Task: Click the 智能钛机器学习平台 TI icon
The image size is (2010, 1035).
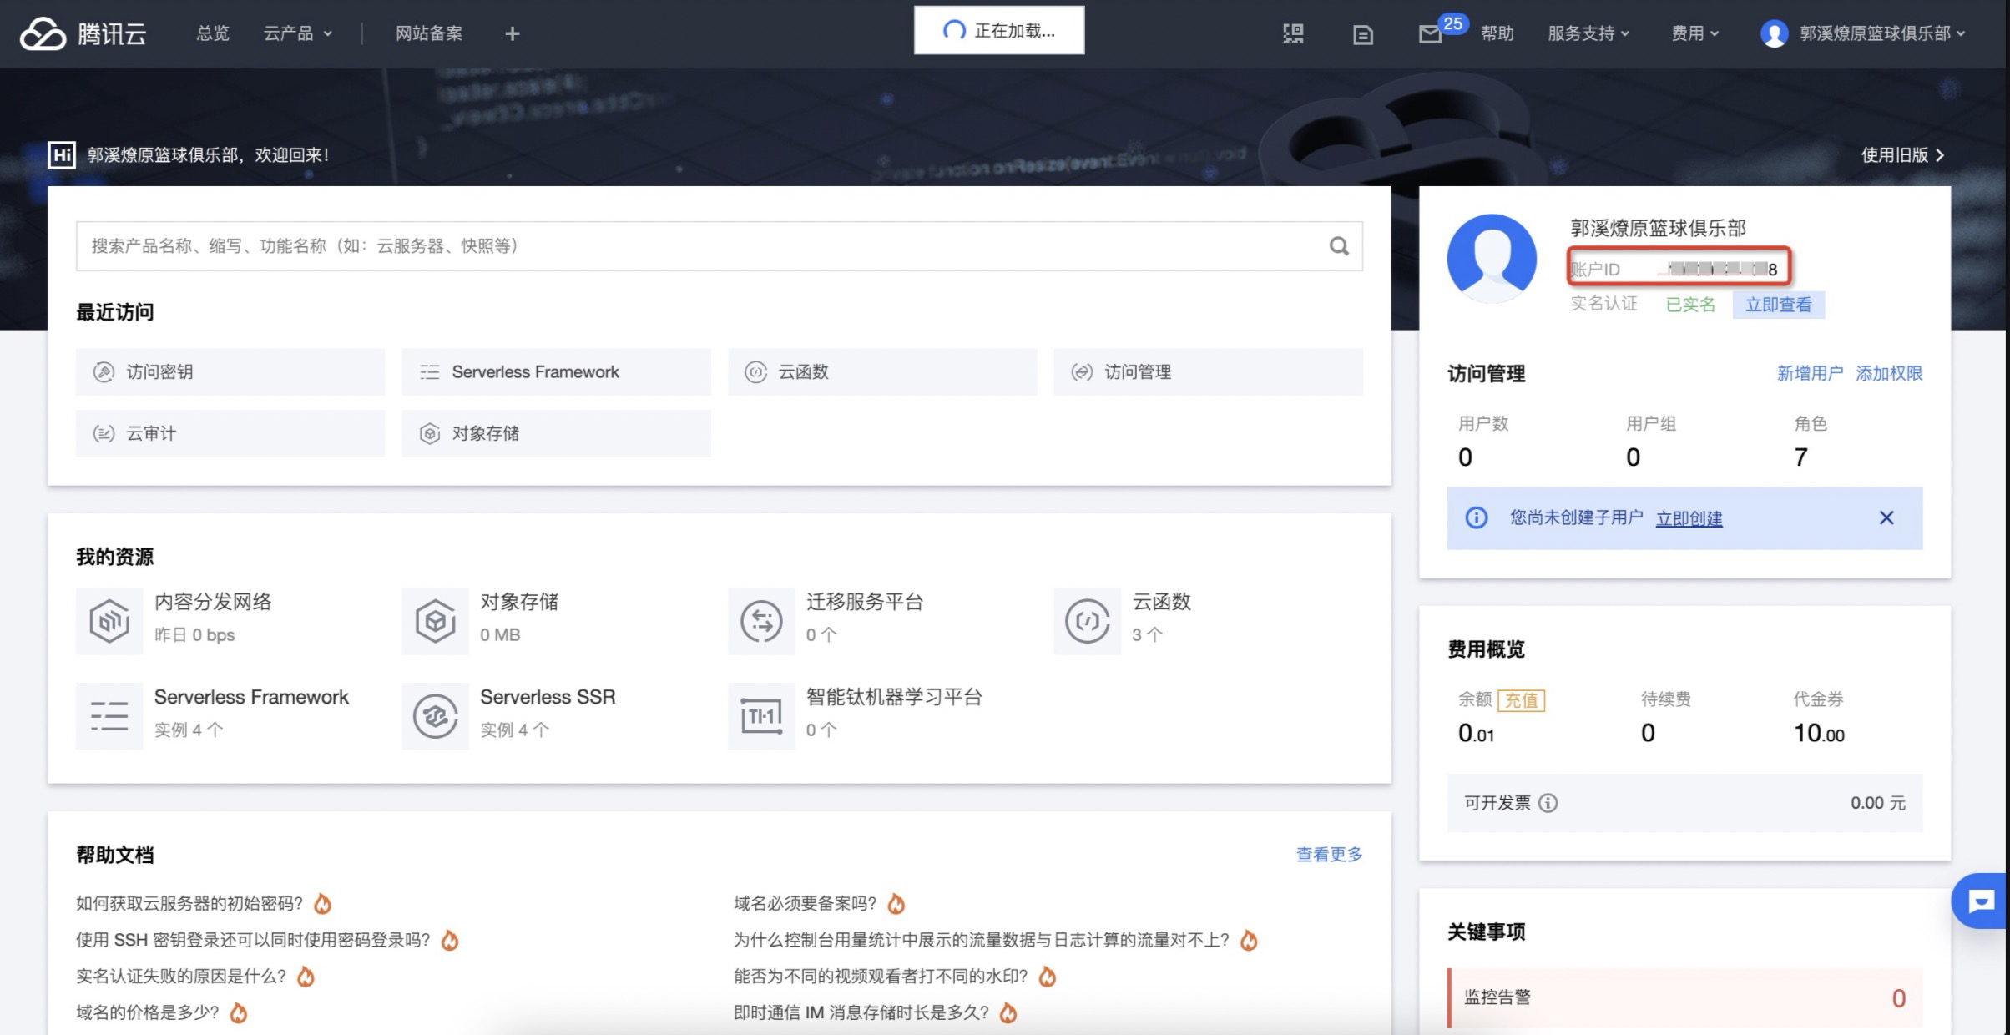Action: 760,716
